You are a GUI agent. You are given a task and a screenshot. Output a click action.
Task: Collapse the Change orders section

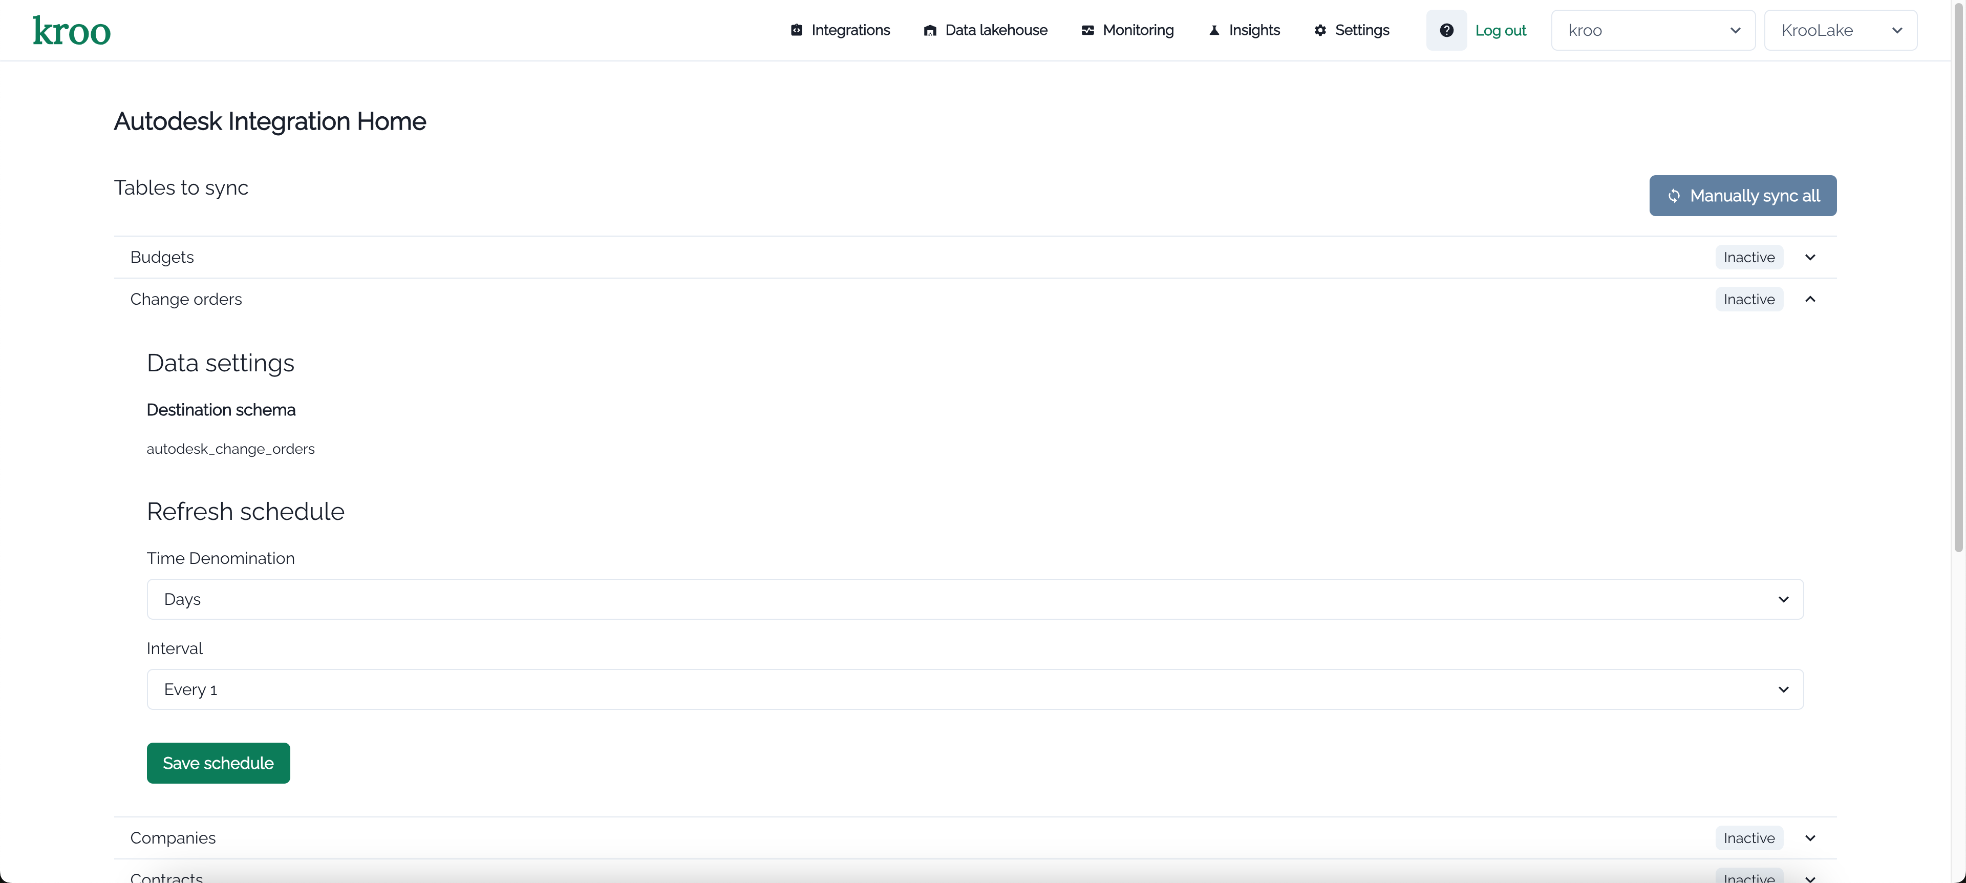(1809, 299)
